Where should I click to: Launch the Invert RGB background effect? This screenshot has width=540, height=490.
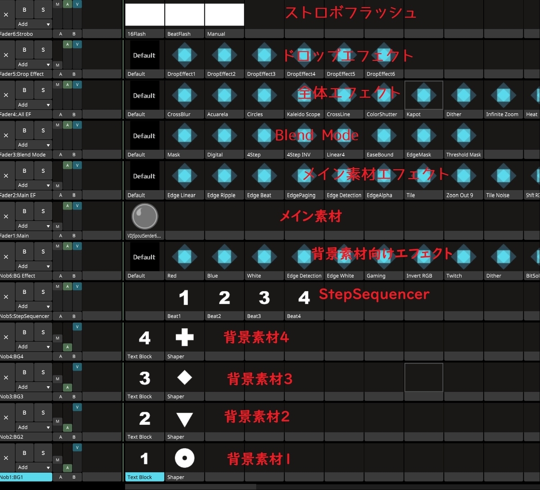pos(423,256)
